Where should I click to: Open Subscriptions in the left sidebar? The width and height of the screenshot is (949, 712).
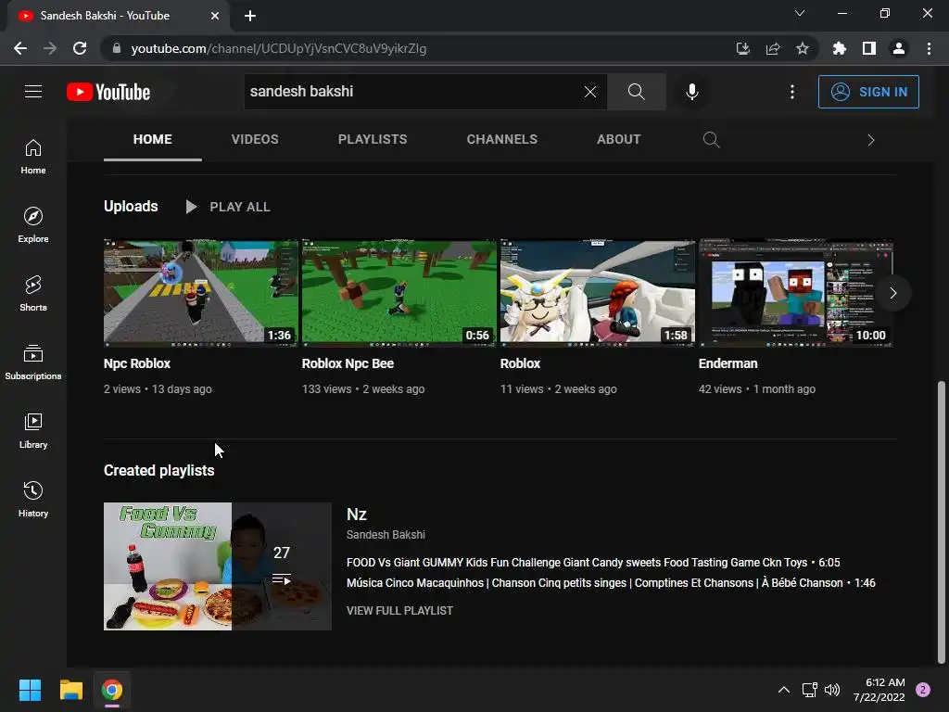[33, 362]
